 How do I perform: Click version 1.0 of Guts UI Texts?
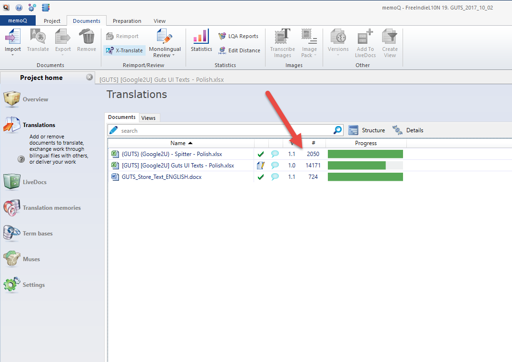(292, 166)
